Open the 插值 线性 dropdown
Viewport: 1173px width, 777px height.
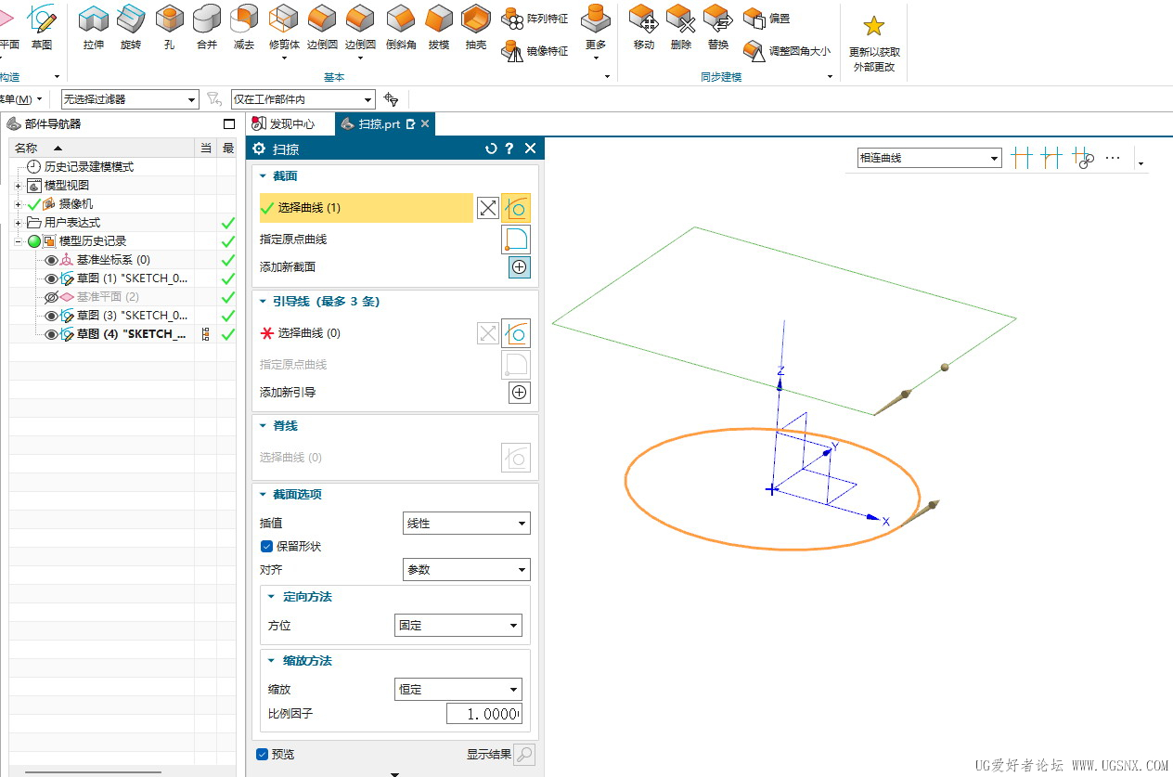tap(466, 524)
